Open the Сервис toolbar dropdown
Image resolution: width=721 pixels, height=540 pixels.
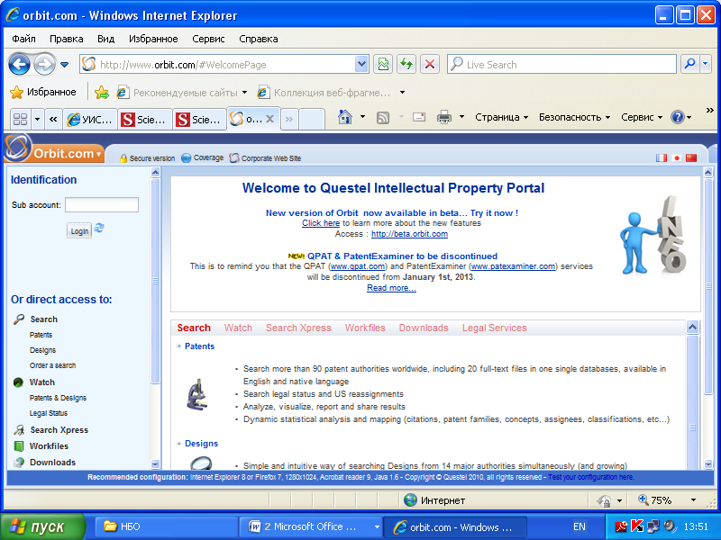[642, 118]
